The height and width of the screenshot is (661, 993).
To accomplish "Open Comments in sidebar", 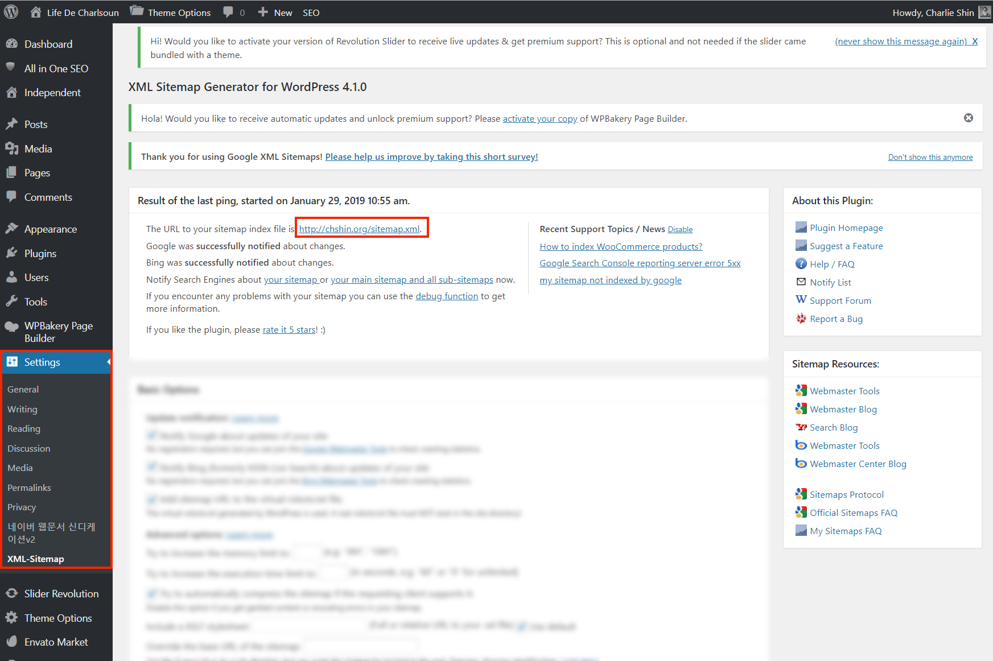I will [48, 197].
